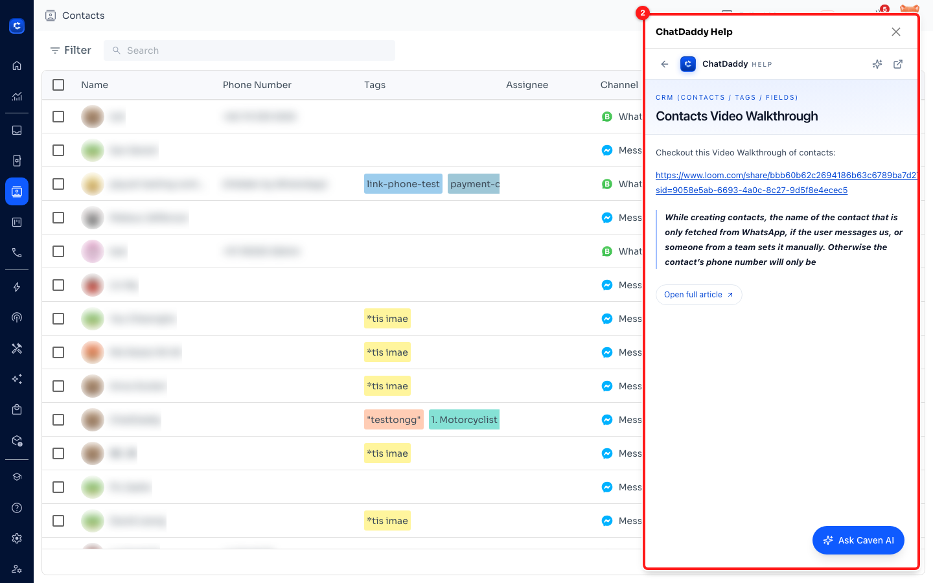Click the ChatDaddy logo in help header
This screenshot has height=583, width=933.
688,64
